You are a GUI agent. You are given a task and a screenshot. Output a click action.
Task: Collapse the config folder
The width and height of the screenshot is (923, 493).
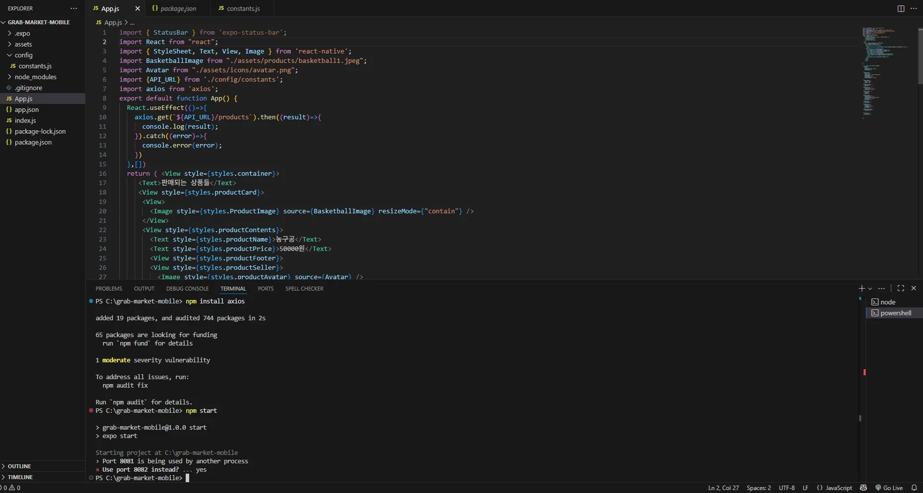23,55
